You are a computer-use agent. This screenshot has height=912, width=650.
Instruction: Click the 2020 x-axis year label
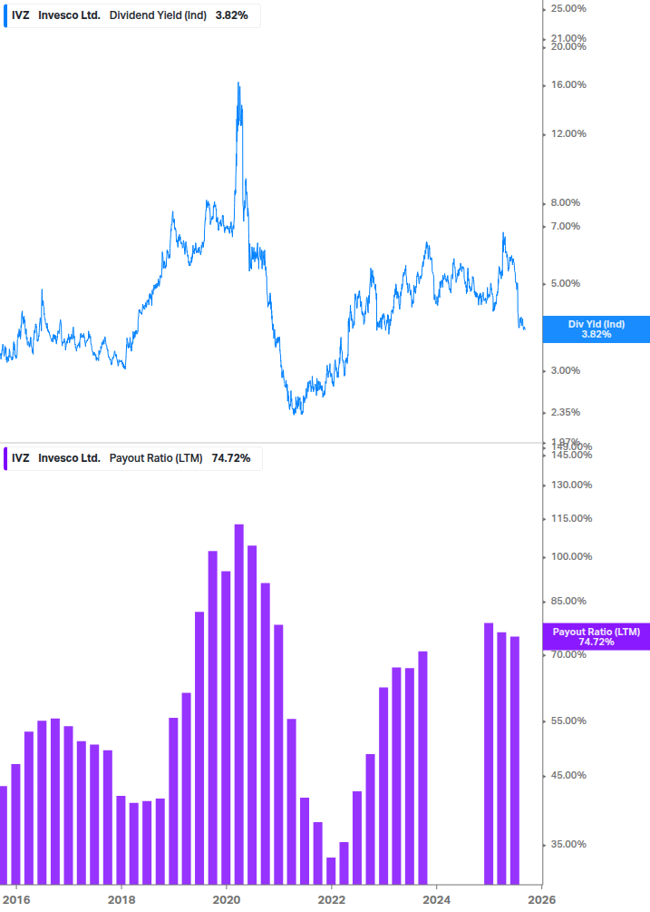click(227, 900)
